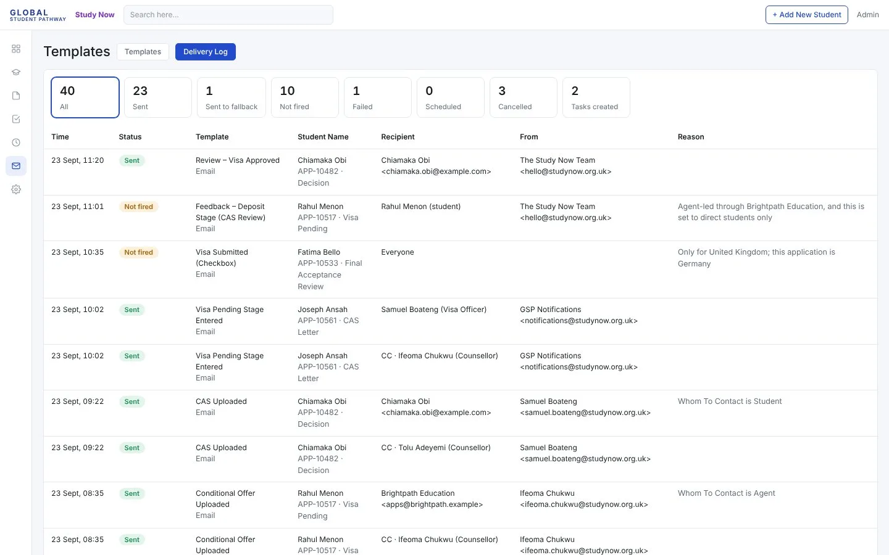The height and width of the screenshot is (555, 889).
Task: Click the Not fired badge for Fatima Bello
Action: point(138,252)
